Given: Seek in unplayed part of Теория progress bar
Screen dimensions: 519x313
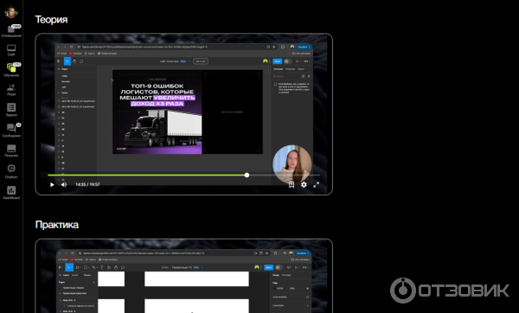Looking at the screenshot, I should (x=285, y=175).
